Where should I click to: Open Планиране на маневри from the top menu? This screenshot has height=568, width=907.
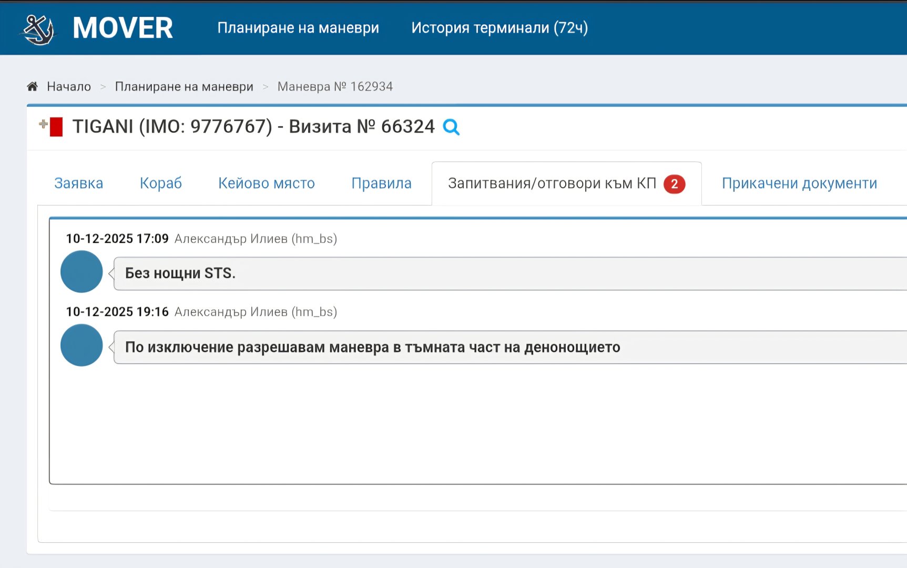tap(299, 27)
